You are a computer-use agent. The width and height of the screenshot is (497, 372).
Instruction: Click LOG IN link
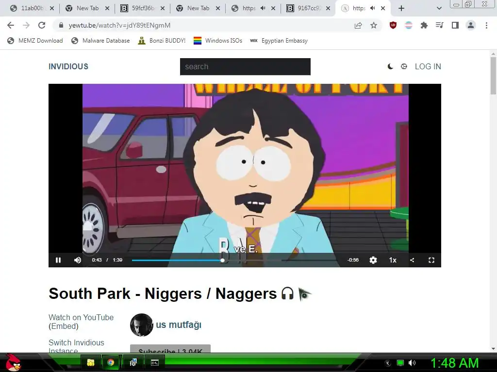(x=428, y=66)
